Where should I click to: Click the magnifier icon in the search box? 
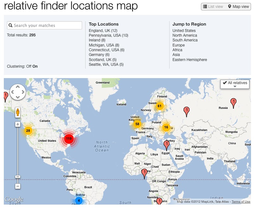[x=10, y=25]
